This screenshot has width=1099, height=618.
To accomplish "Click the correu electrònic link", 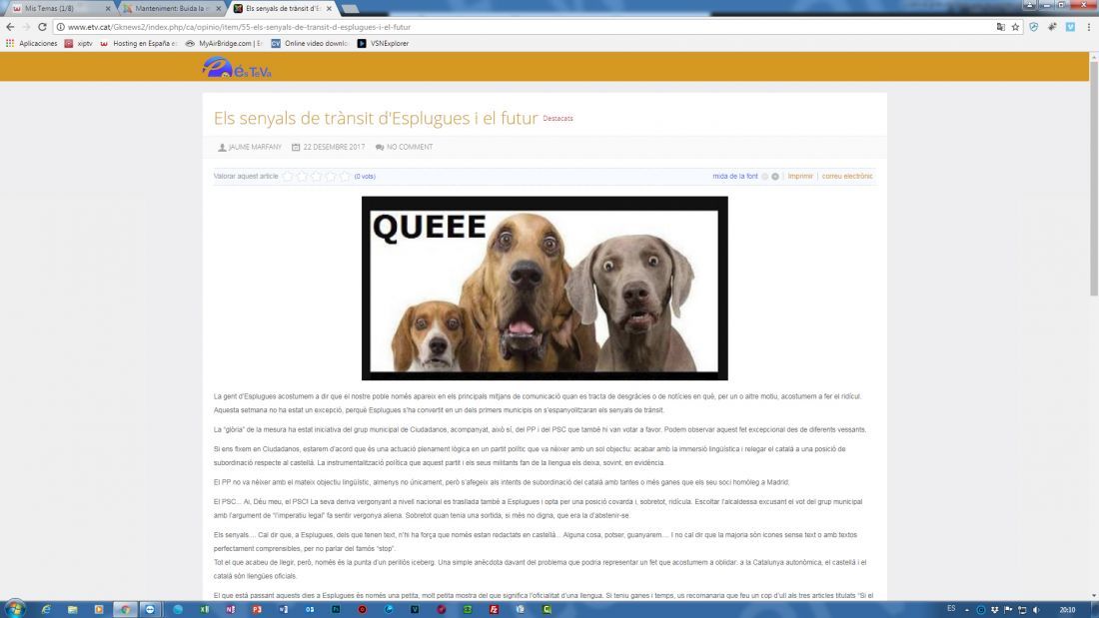I will pyautogui.click(x=847, y=177).
